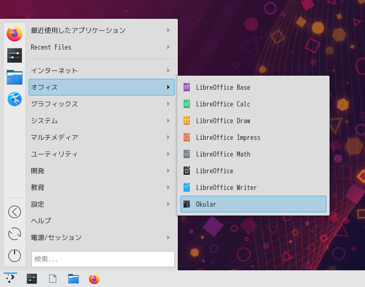Click the Okular icon
365x287 pixels.
[x=187, y=204]
